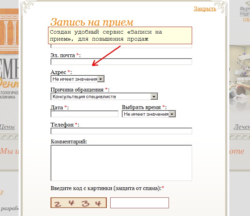Click inside the Комментарий text area
Image resolution: width=250 pixels, height=216 pixels.
(x=121, y=163)
